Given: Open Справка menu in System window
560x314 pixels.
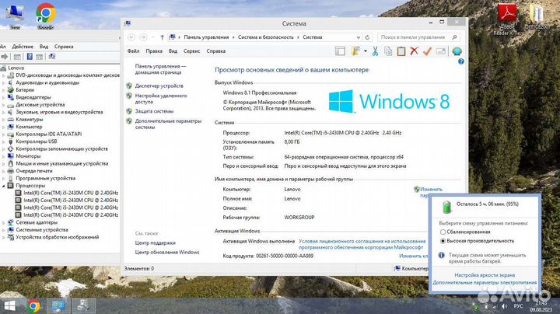Looking at the screenshot, I should pos(215,51).
